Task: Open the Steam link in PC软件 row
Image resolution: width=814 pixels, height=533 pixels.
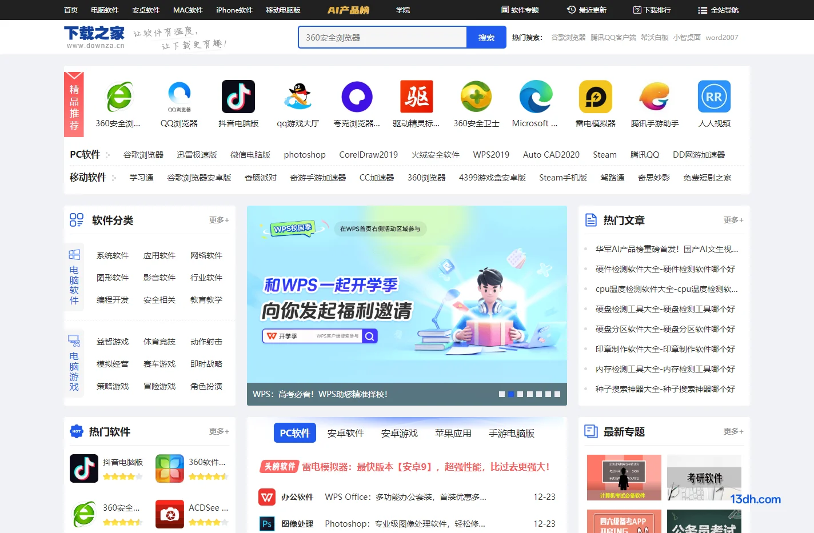Action: pos(605,155)
